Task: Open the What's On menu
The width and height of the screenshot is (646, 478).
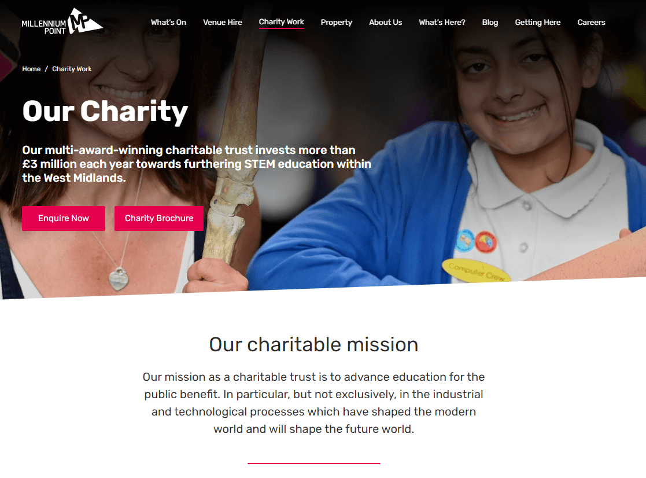Action: pos(168,22)
